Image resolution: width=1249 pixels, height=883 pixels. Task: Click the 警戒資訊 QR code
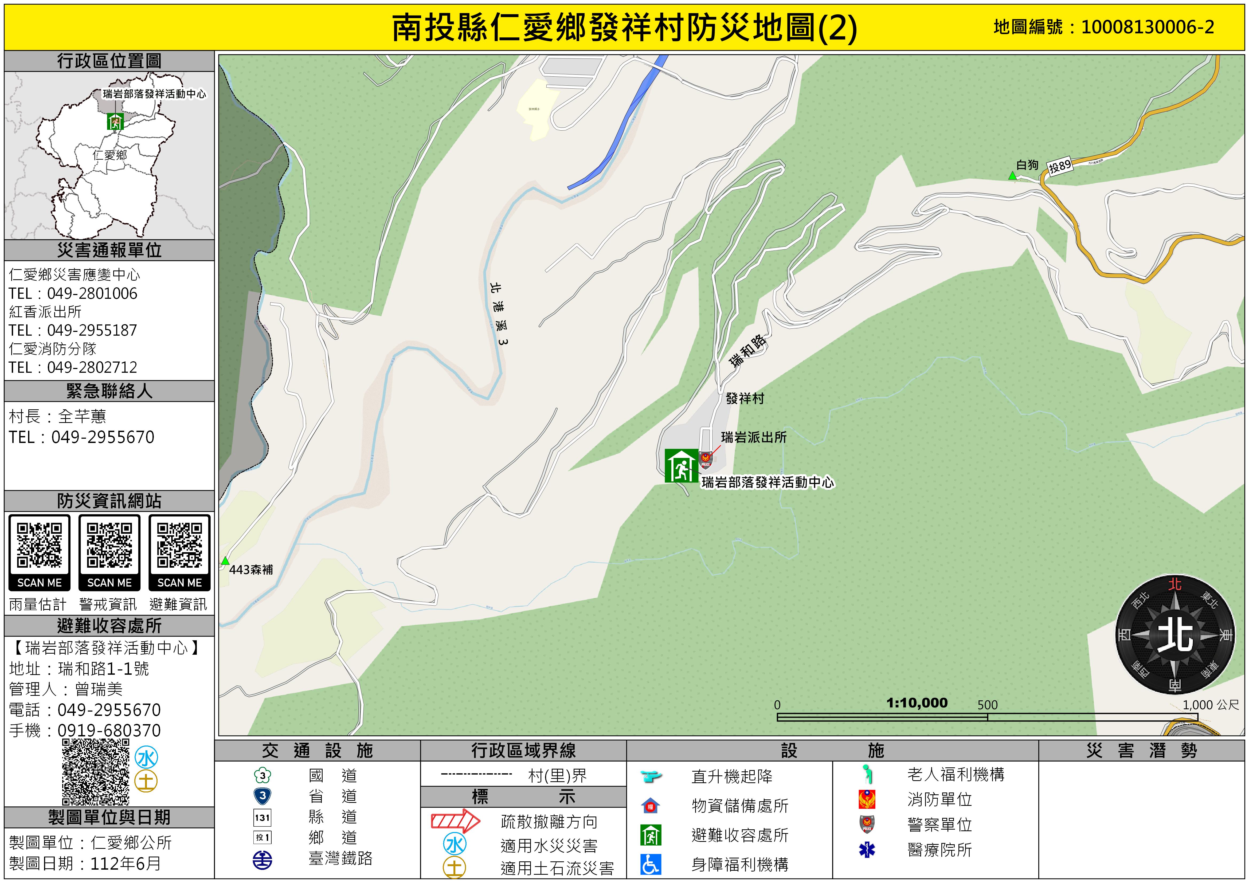[109, 546]
